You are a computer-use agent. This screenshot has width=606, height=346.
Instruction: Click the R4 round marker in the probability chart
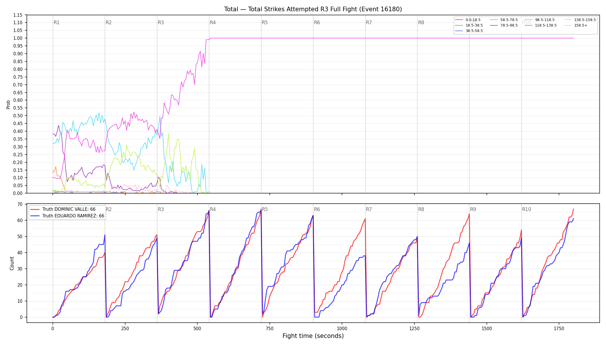point(213,22)
